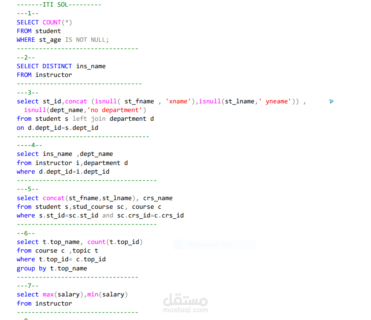Viewport: 371px width, 320px height.
Task: Click the '----4--' comment line
Action: (x=30, y=145)
